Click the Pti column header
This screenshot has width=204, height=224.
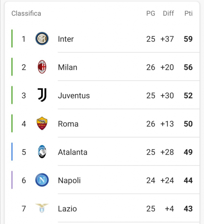pos(188,13)
